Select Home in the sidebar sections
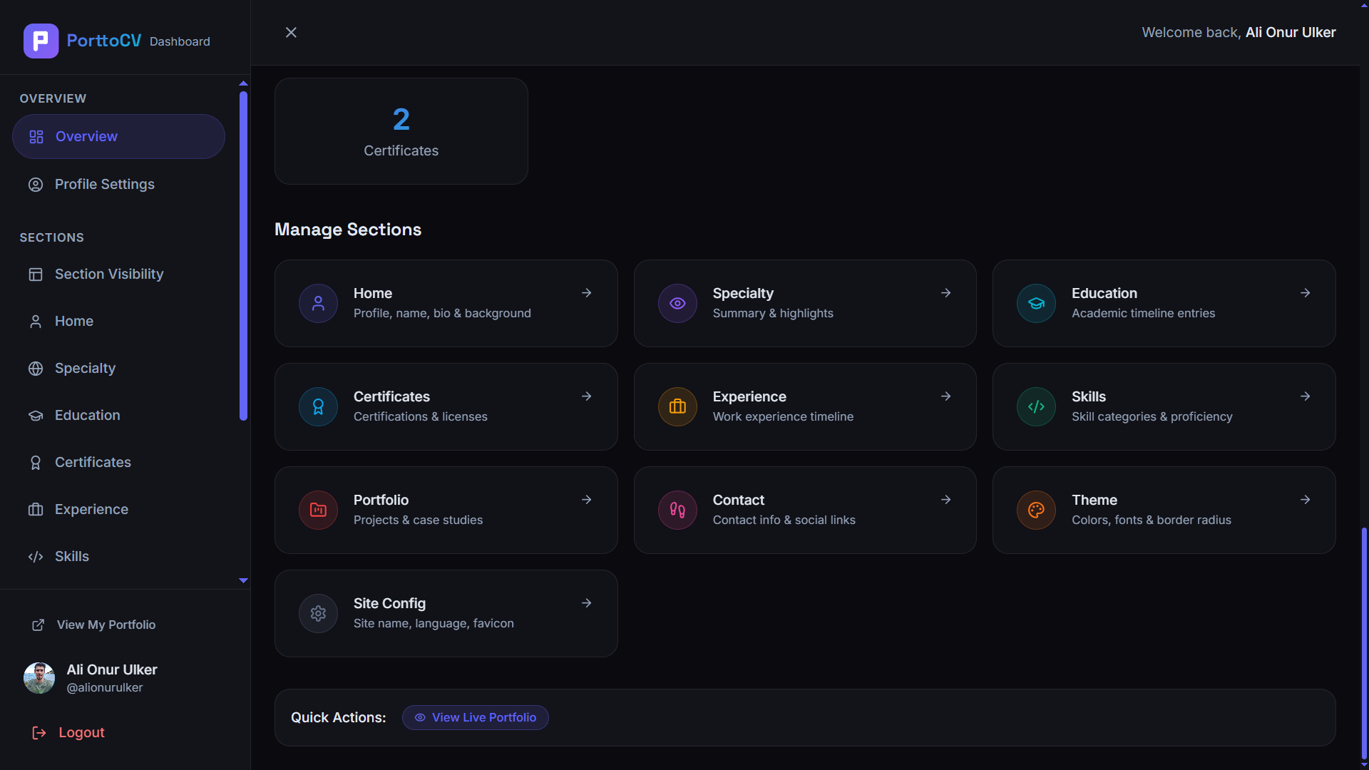Viewport: 1369px width, 770px height. [x=118, y=321]
